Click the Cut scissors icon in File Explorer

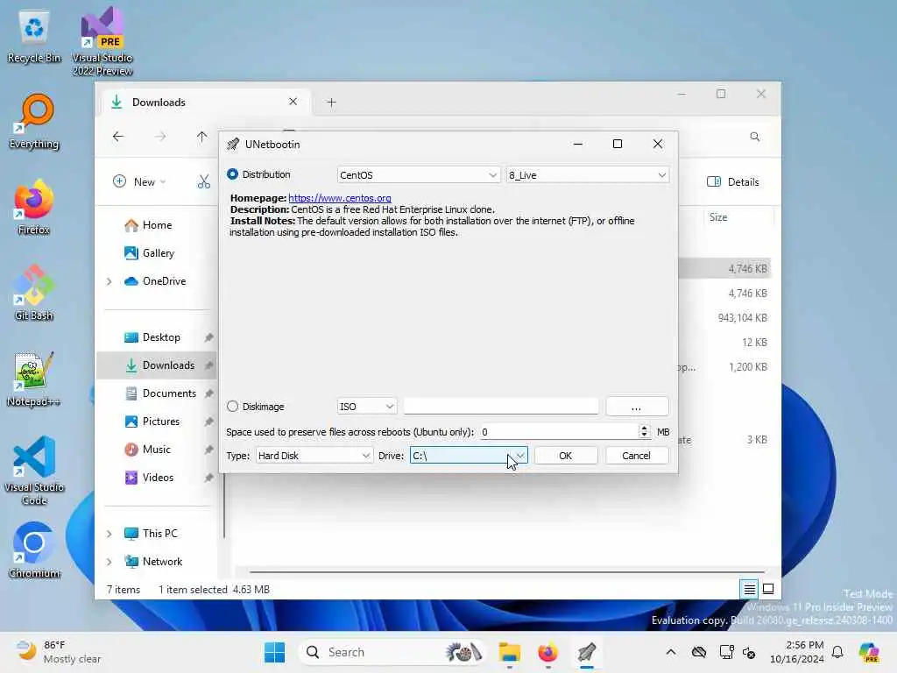click(203, 182)
